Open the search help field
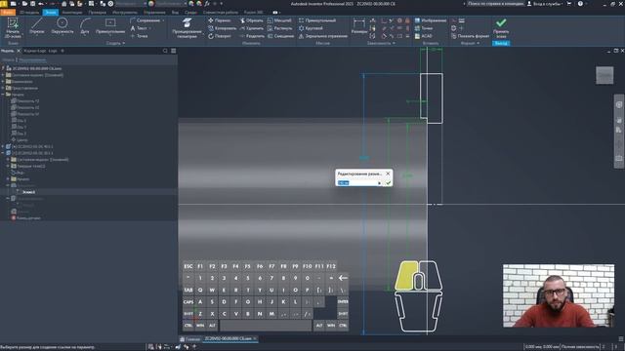The height and width of the screenshot is (351, 625). [x=495, y=4]
